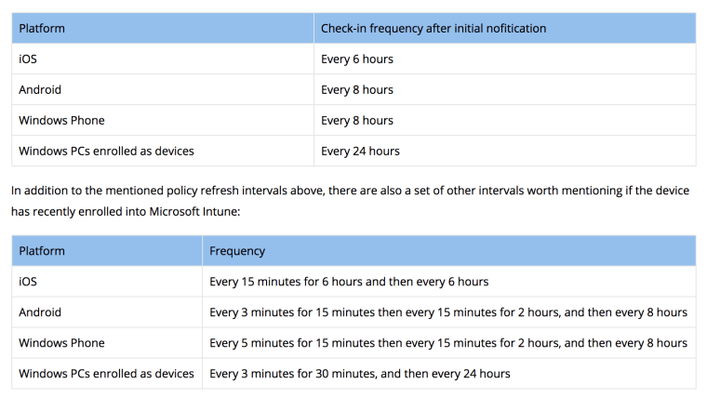The image size is (707, 397).
Task: Click Windows Phone in the check-in frequency table
Action: (61, 120)
